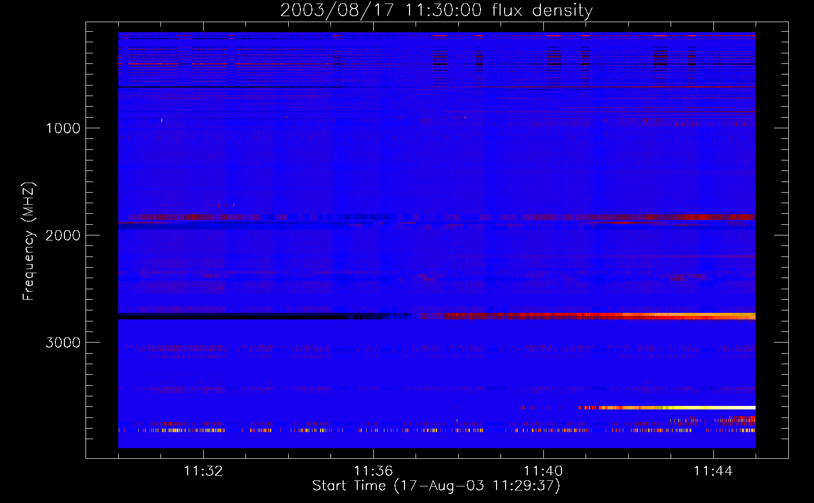Click the 11:32 time tick label
This screenshot has width=814, height=503.
[203, 471]
